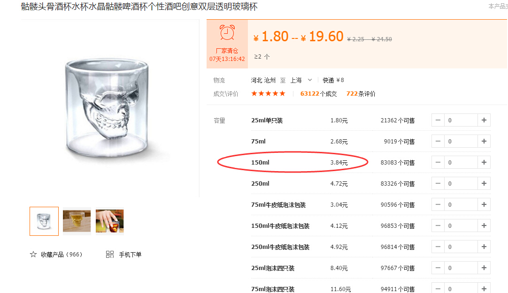The width and height of the screenshot is (508, 293).
Task: Click plus for the 150ml option
Action: click(484, 162)
